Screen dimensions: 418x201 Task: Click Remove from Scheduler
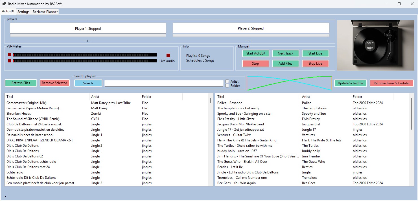coord(391,83)
